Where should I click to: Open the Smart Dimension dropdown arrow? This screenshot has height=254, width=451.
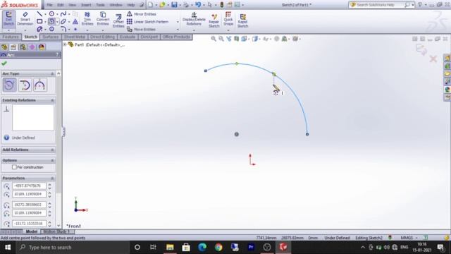[25, 30]
